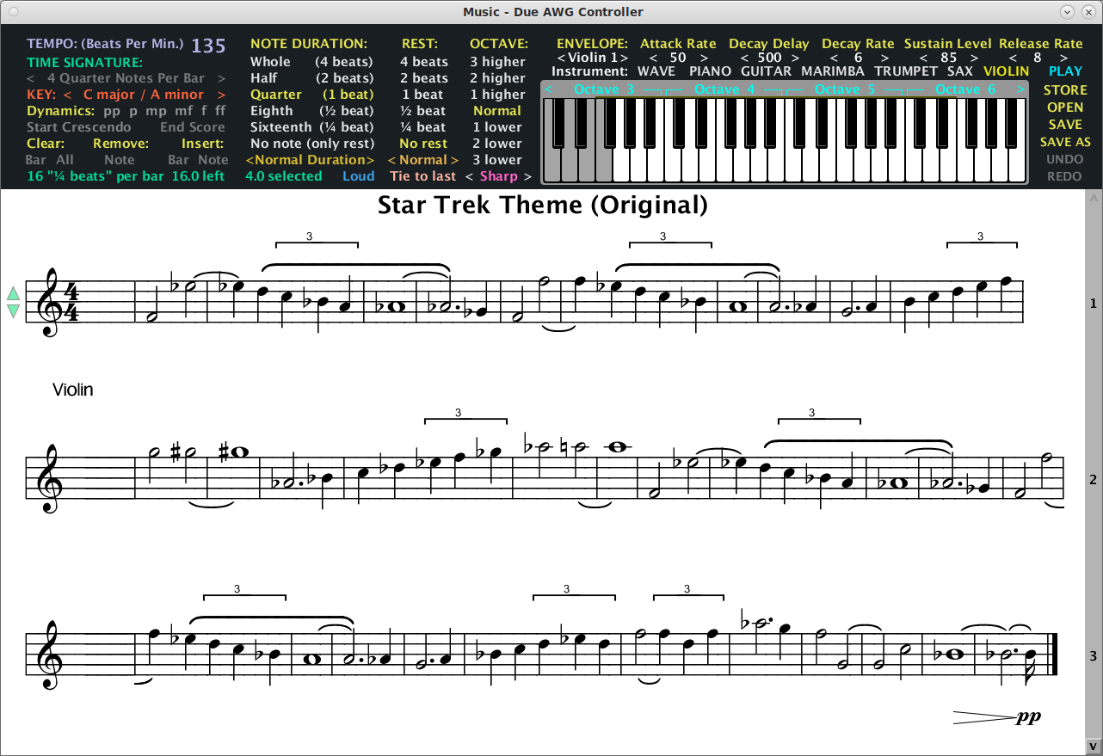1103x756 pixels.
Task: Click the scrollbar up arrow at top right
Action: point(1094,198)
